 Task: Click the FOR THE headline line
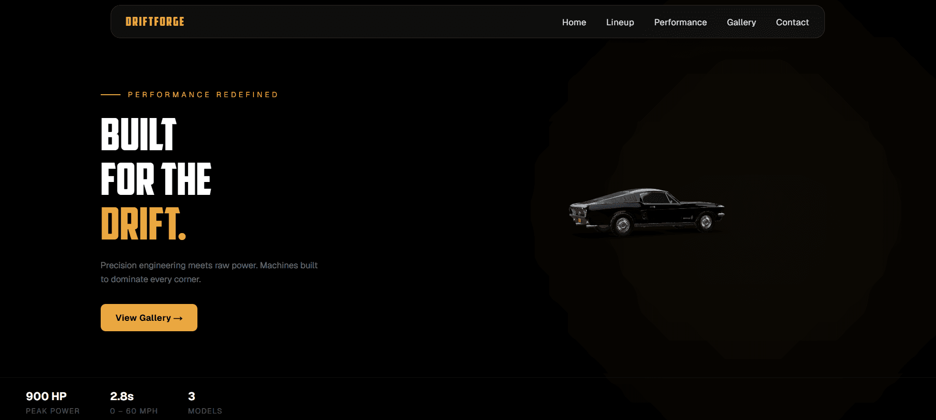(x=156, y=179)
